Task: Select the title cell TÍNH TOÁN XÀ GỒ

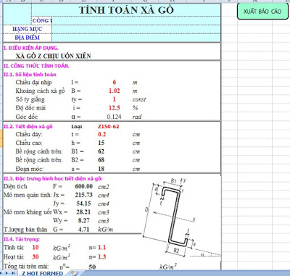Action: (126, 10)
